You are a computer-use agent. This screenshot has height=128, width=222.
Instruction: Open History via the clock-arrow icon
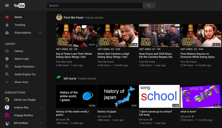(x=7, y=51)
